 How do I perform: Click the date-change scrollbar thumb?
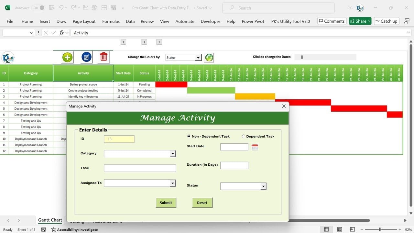tap(302, 57)
